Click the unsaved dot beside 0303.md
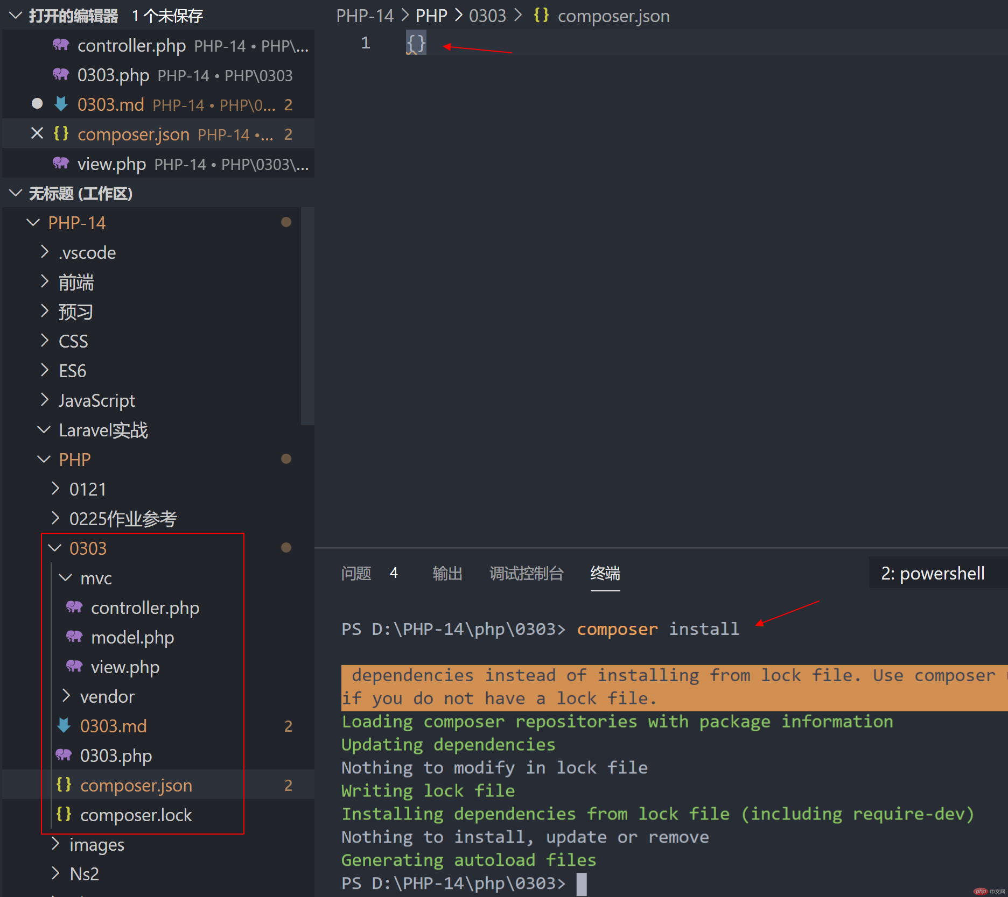 (x=37, y=104)
